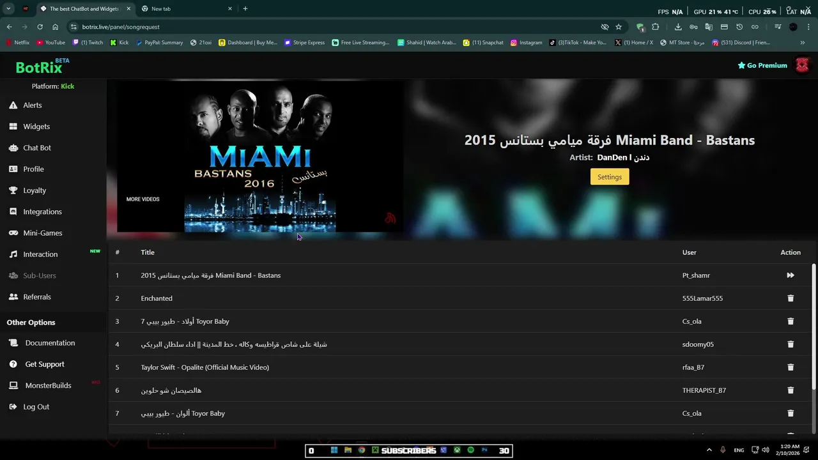Open browser Downloads icon
The height and width of the screenshot is (460, 818).
click(x=678, y=27)
